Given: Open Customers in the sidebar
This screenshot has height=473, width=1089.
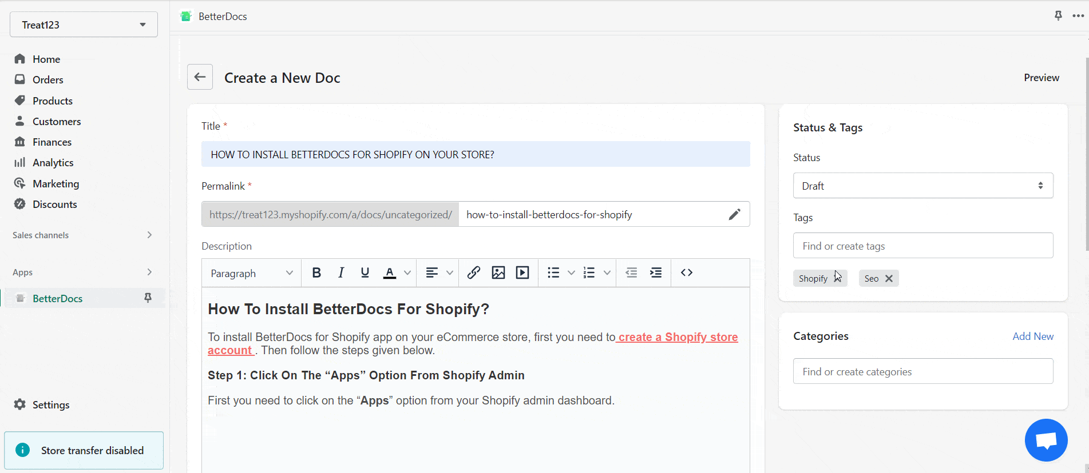Looking at the screenshot, I should pos(56,121).
